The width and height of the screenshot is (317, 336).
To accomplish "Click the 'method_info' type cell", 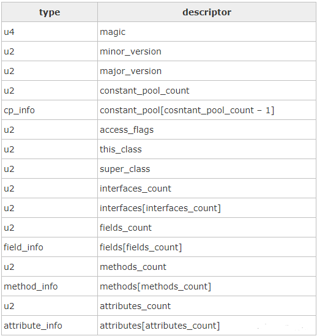I will [50, 286].
